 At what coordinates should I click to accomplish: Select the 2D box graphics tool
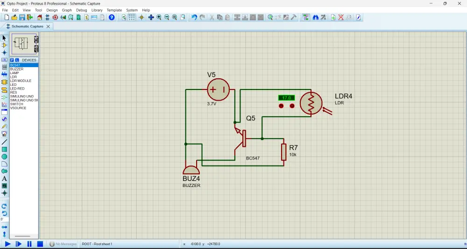(x=4, y=149)
